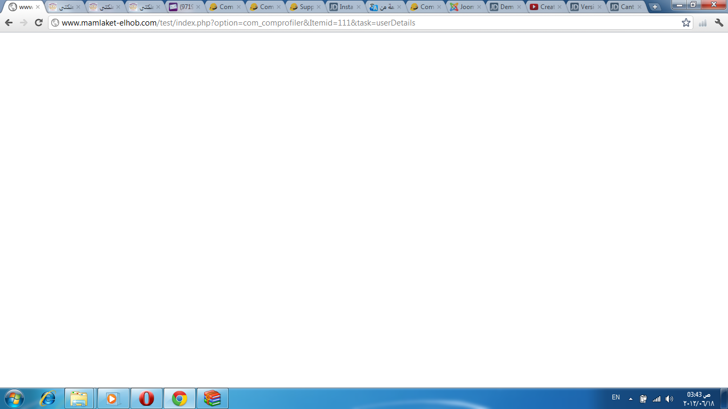
Task: Click the Chrome icon on the taskbar
Action: point(180,398)
